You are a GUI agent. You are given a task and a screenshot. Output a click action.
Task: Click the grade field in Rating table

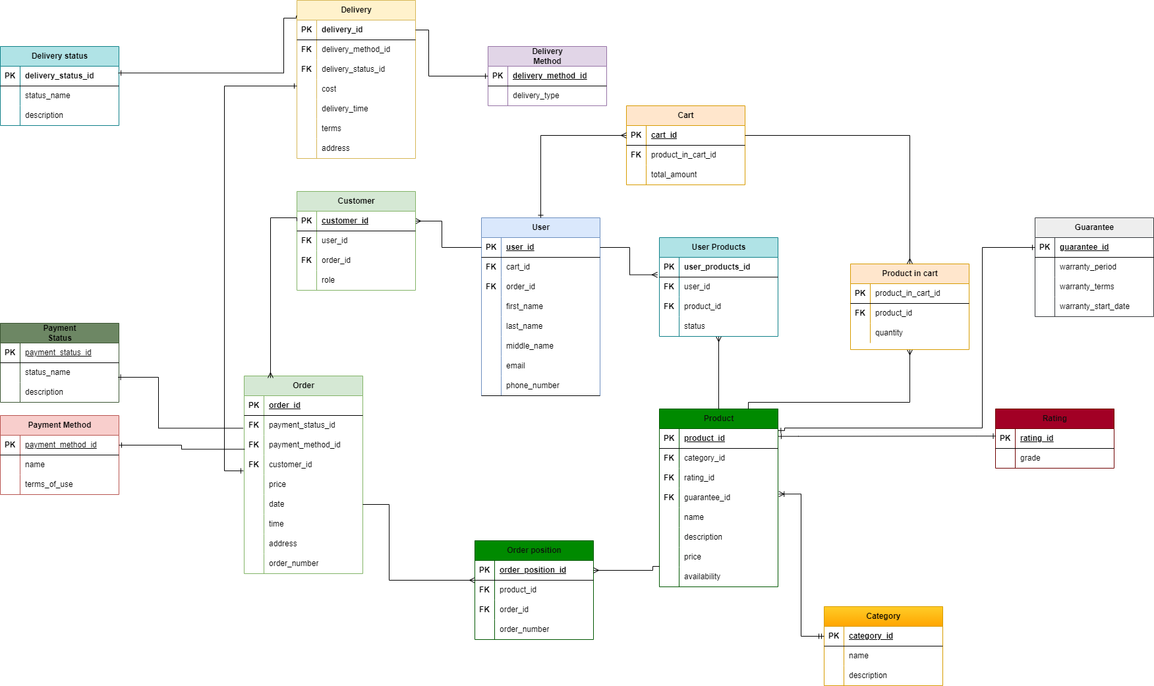pyautogui.click(x=1030, y=458)
